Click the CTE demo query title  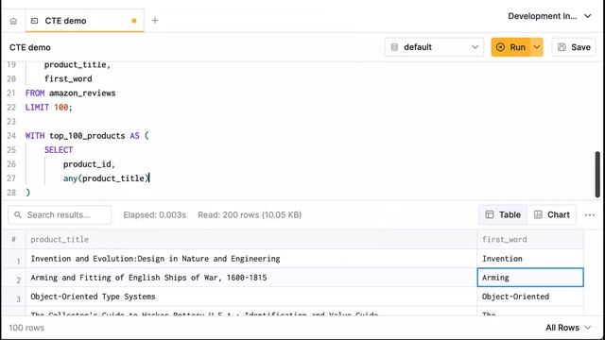[x=30, y=47]
